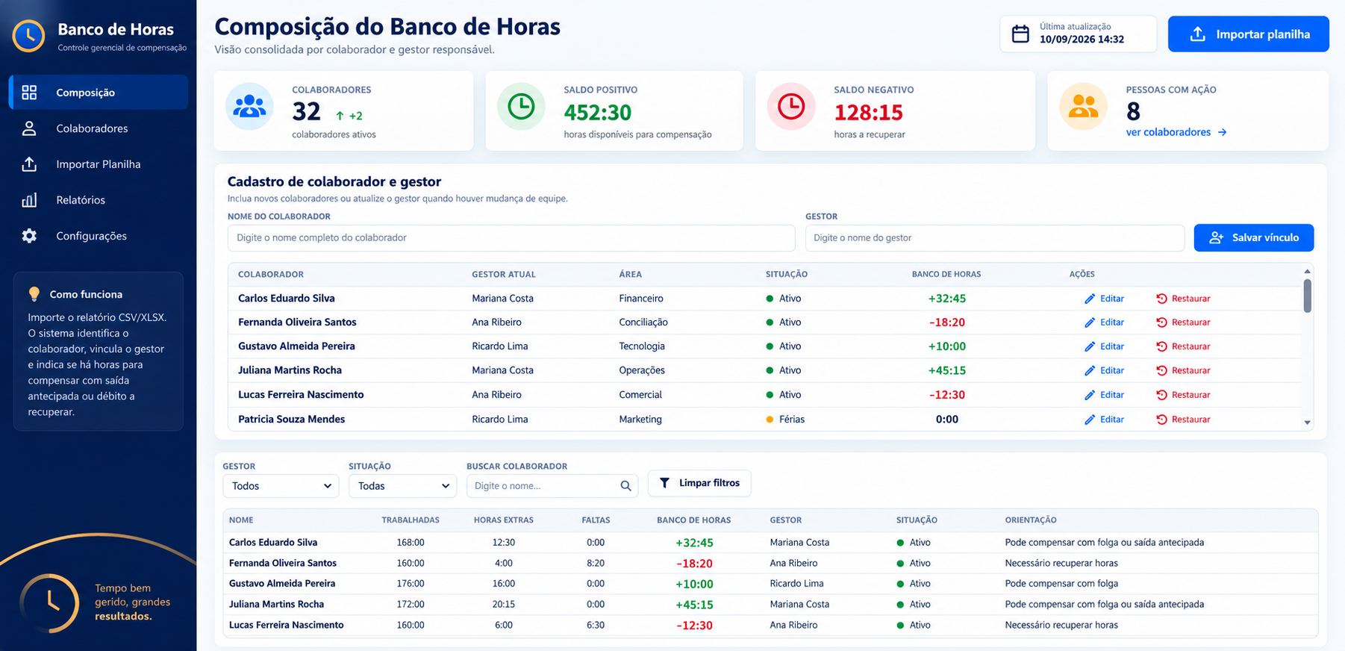Click the cadastro table scrollbar thumb
This screenshot has height=651, width=1345.
click(x=1307, y=296)
